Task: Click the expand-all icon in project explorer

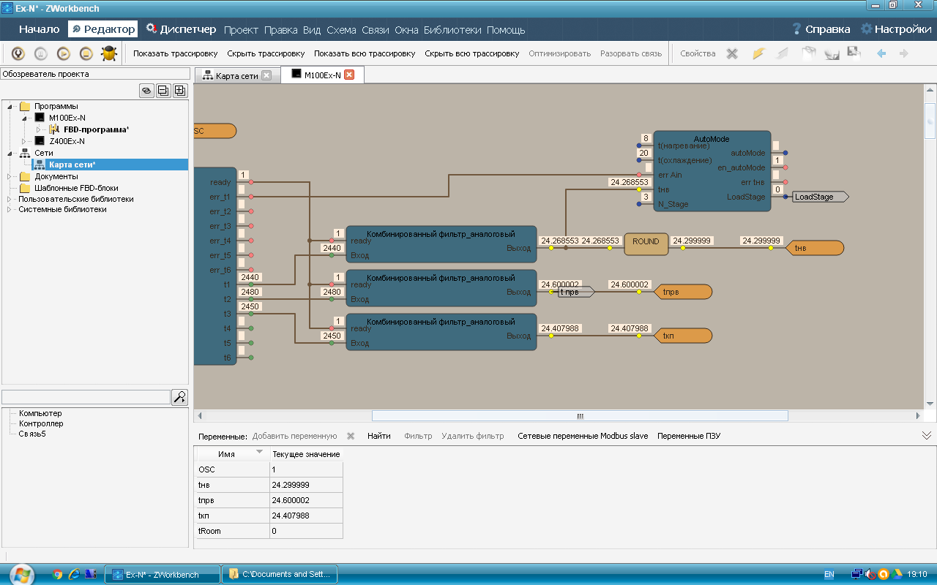Action: click(x=179, y=91)
